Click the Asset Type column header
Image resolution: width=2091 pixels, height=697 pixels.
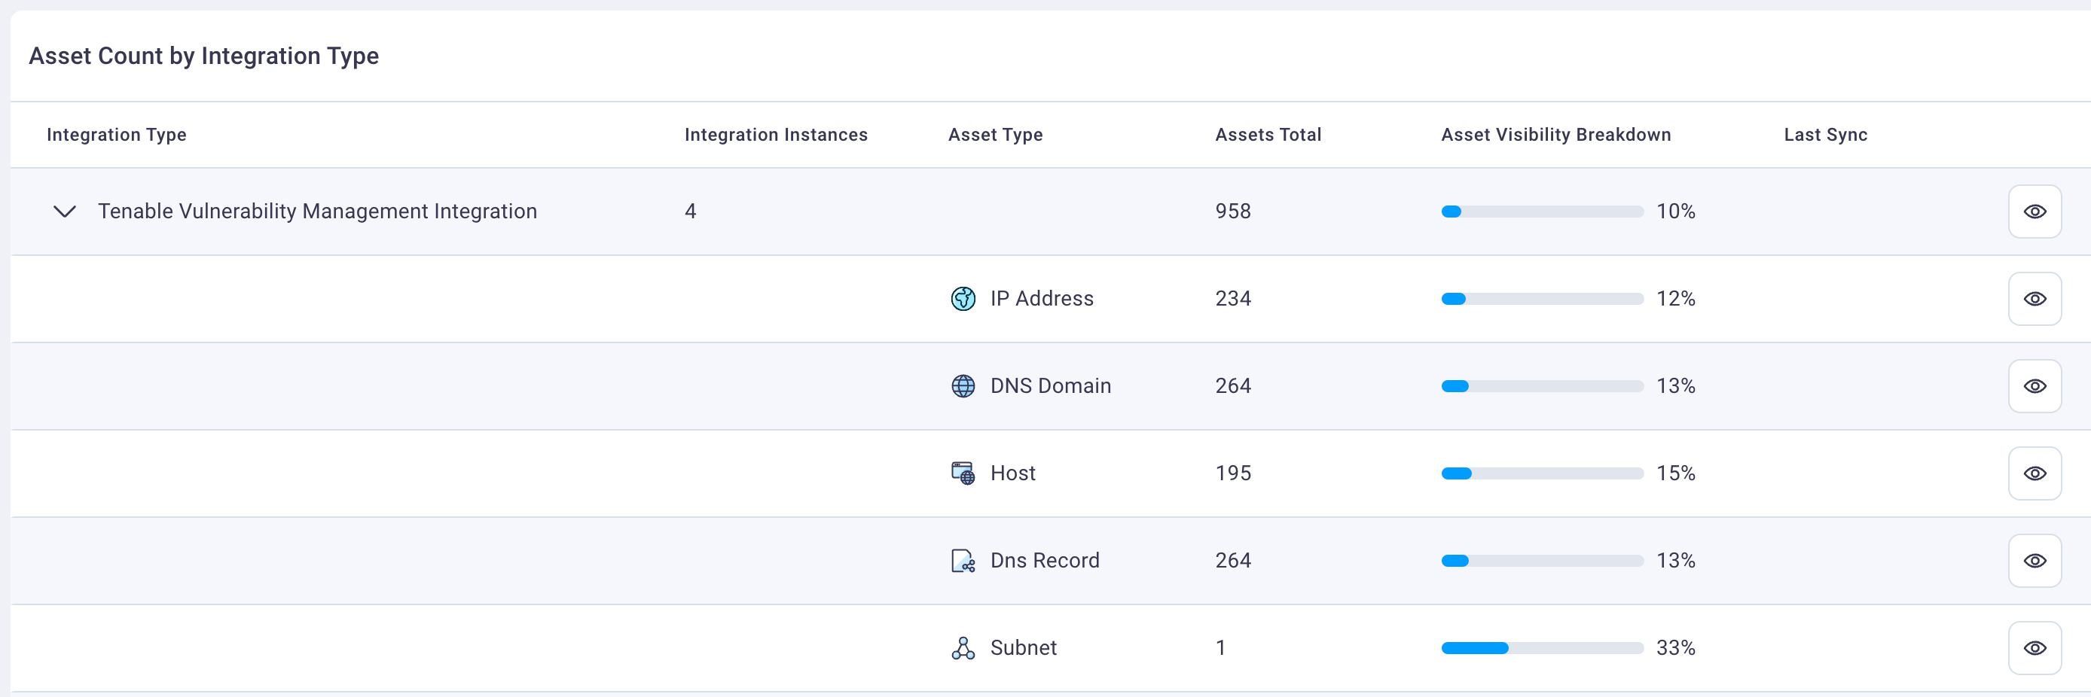pos(995,135)
